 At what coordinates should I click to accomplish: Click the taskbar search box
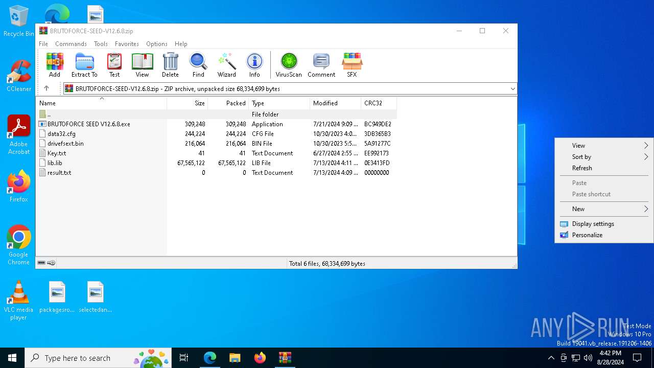[x=98, y=358]
